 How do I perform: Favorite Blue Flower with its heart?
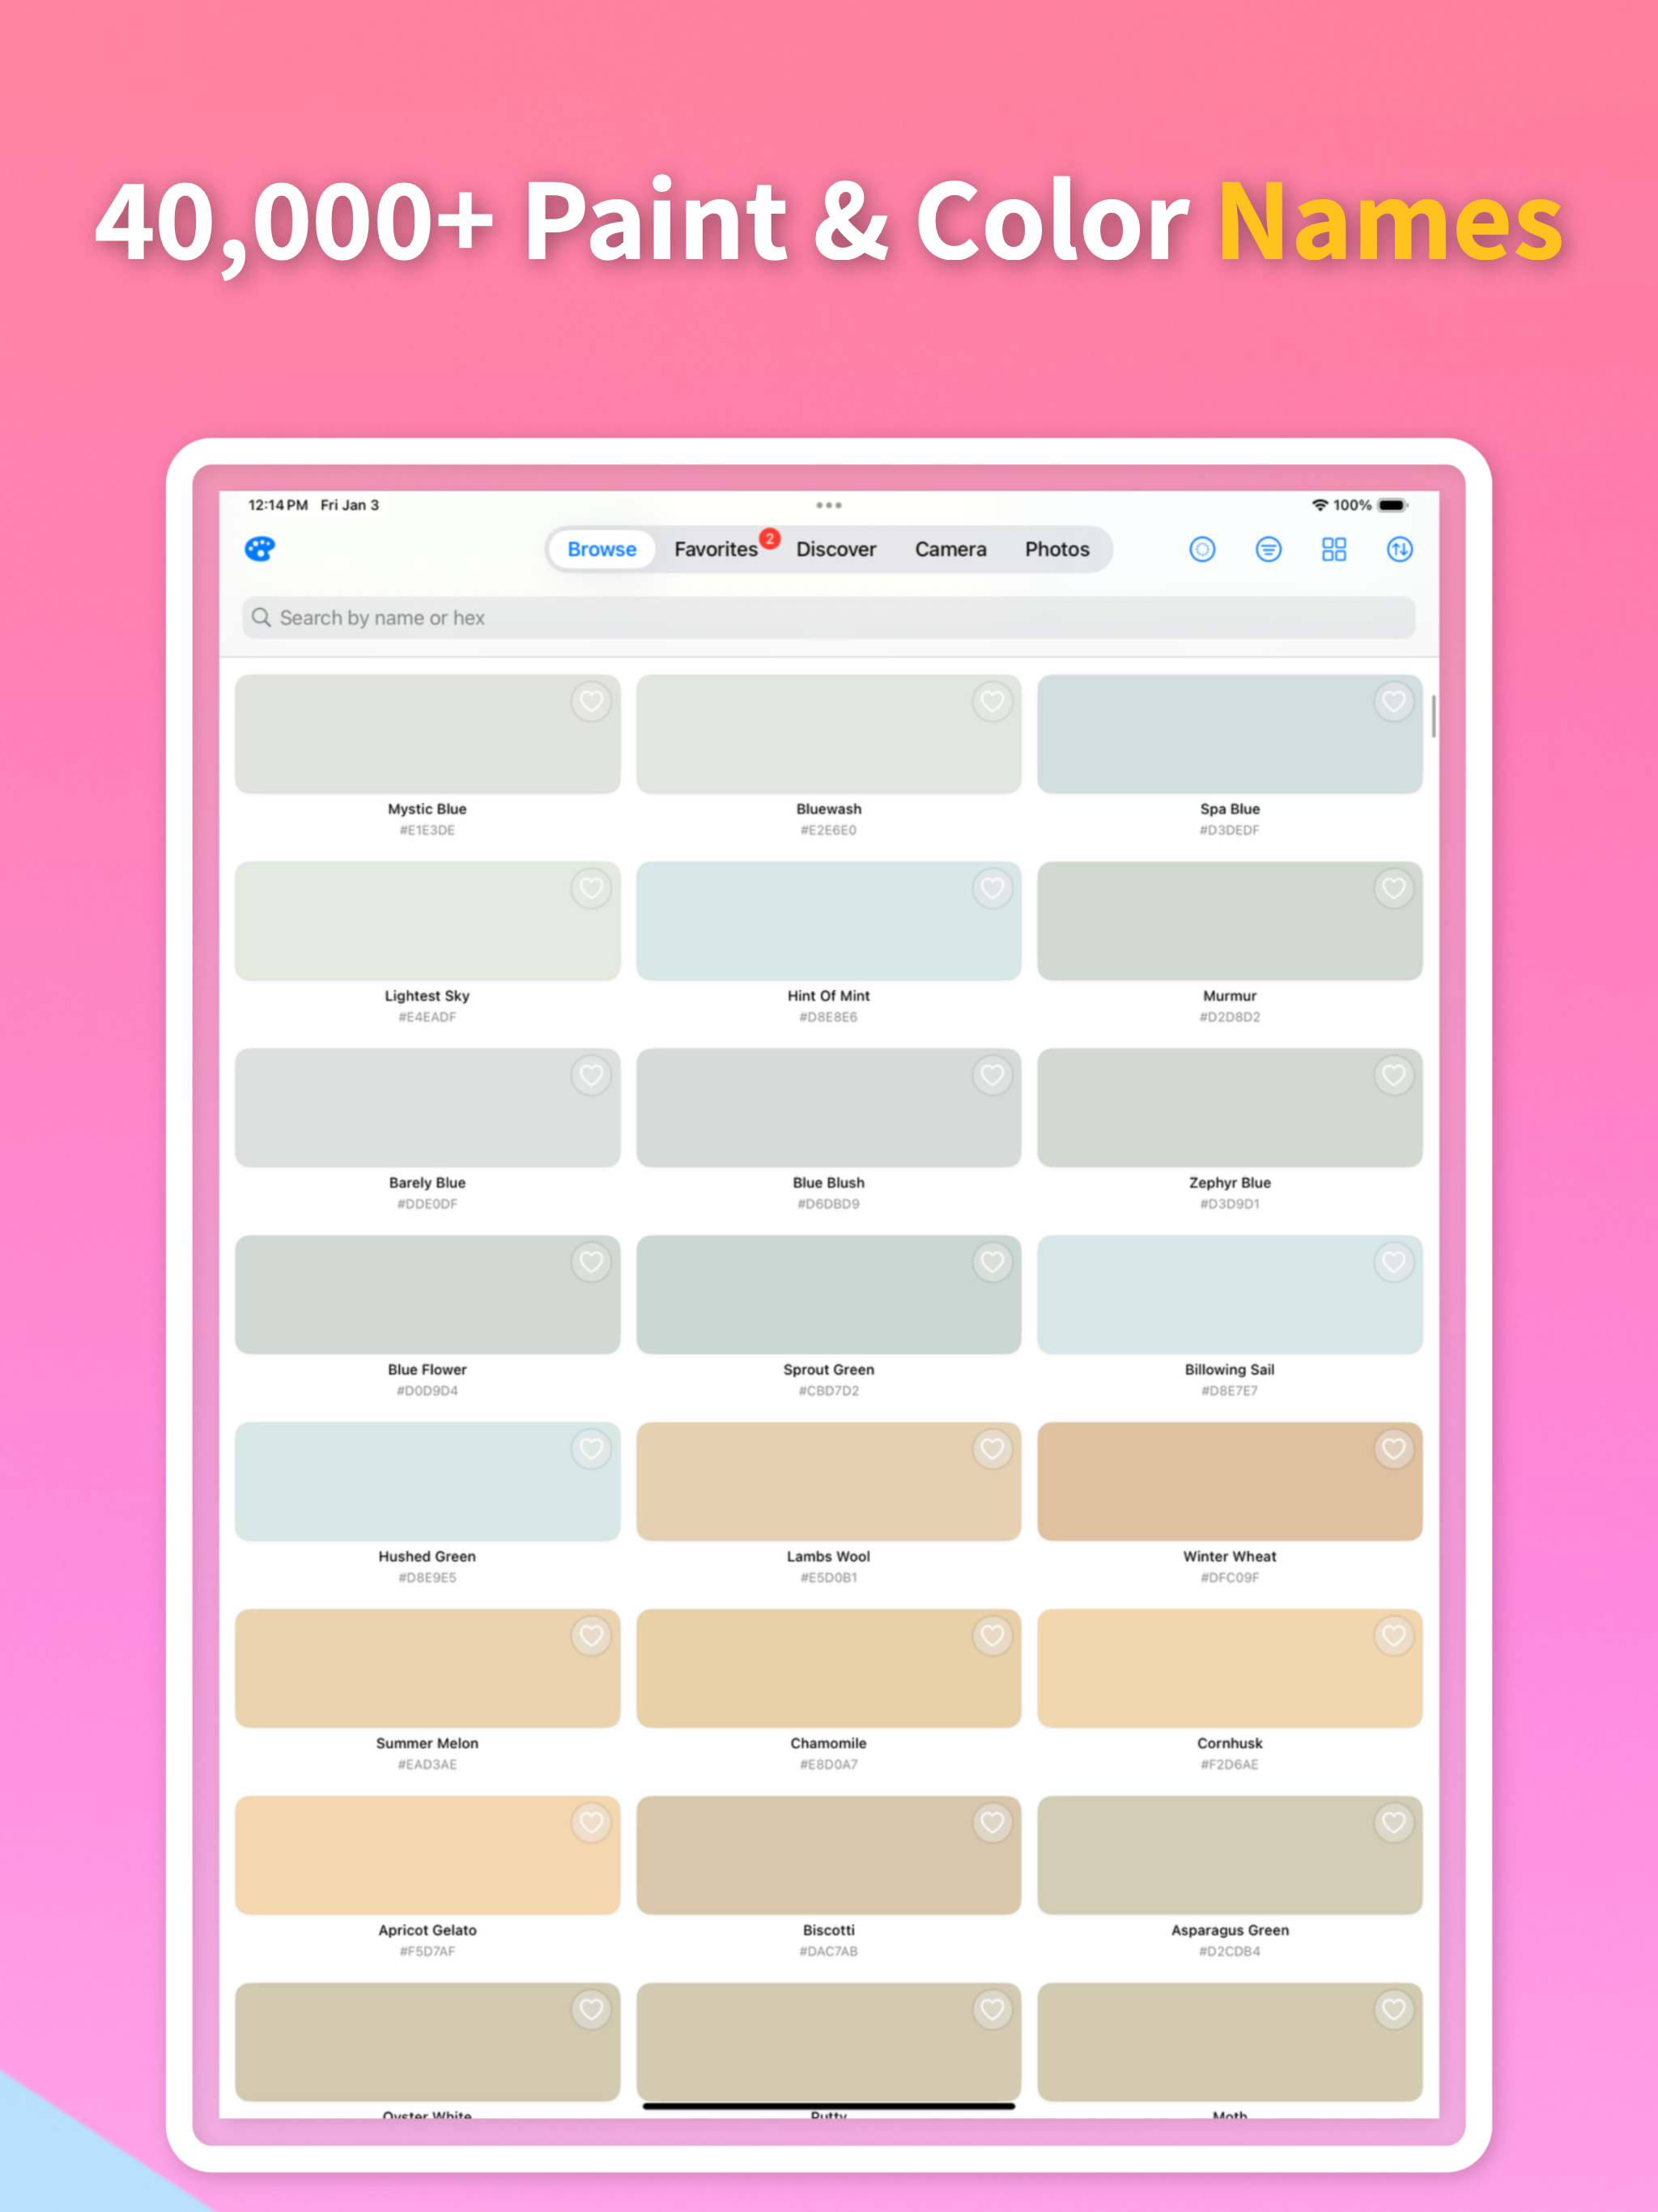[591, 1262]
